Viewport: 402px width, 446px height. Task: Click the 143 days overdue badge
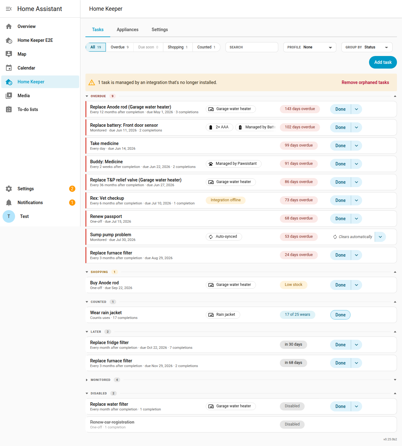pos(300,109)
